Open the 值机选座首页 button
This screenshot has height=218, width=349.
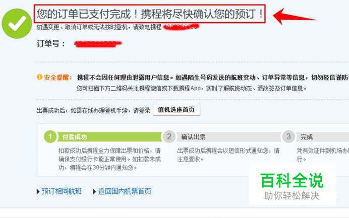(177, 110)
